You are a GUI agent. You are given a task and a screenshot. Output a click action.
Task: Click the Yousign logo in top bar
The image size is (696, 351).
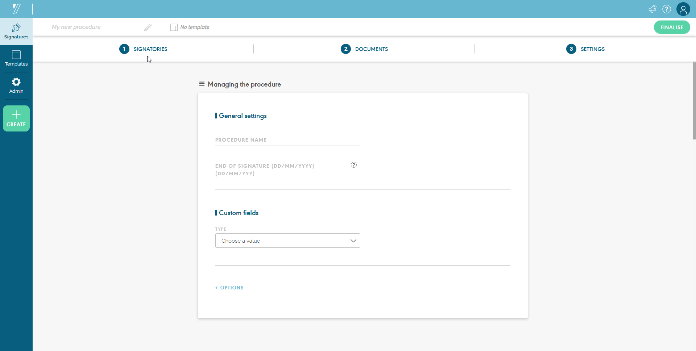click(x=16, y=9)
